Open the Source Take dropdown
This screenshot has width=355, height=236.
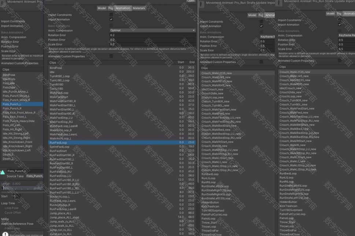click(34, 176)
